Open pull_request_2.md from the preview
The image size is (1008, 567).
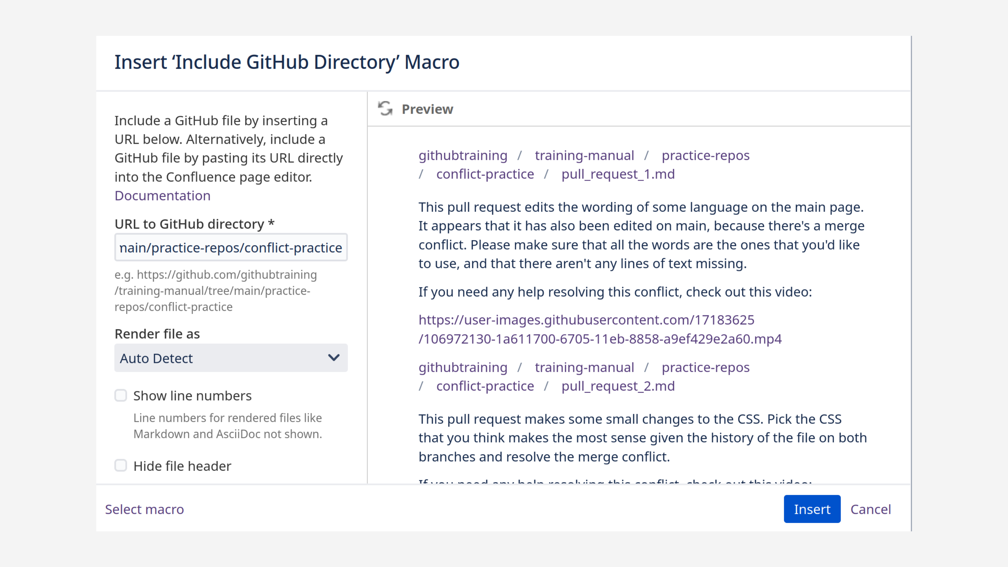pyautogui.click(x=617, y=386)
